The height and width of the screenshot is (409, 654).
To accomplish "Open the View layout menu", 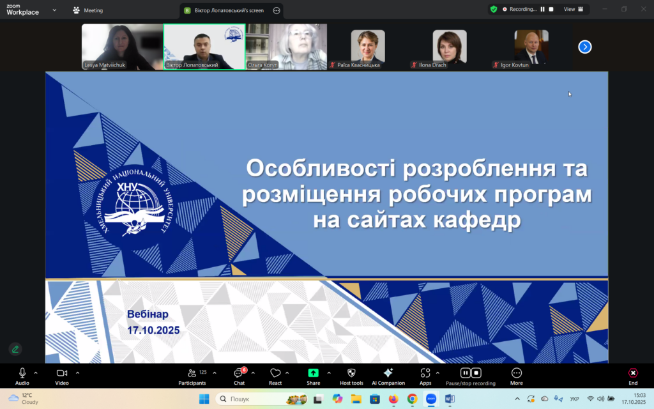I will pos(574,10).
